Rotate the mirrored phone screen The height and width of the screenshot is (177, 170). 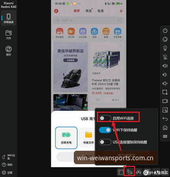tap(165, 39)
